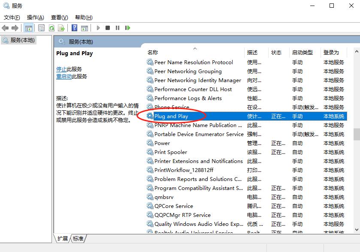The image size is (360, 252).
Task: Open Help using the question mark icon
Action: click(x=74, y=27)
